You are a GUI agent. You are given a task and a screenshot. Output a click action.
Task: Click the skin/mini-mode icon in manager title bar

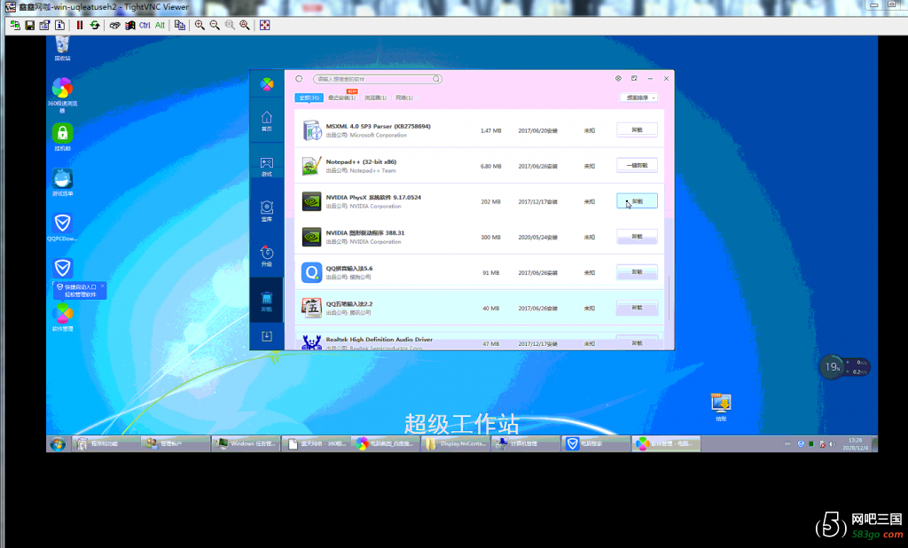[634, 78]
